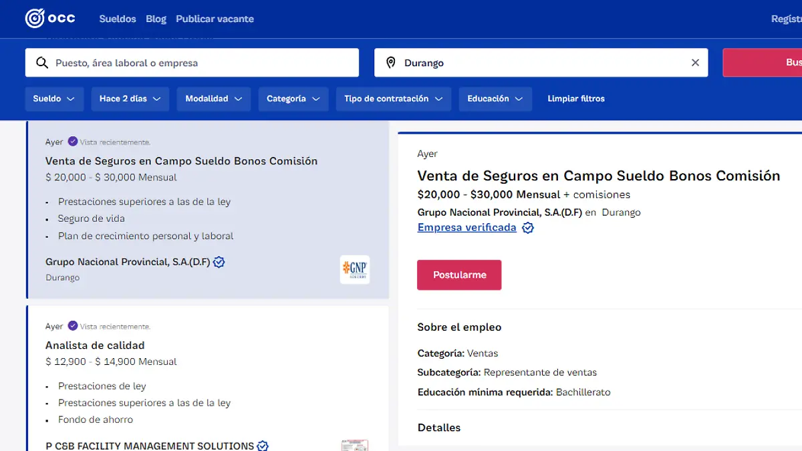This screenshot has width=802, height=451.
Task: Click the Registro link in header
Action: pos(787,19)
